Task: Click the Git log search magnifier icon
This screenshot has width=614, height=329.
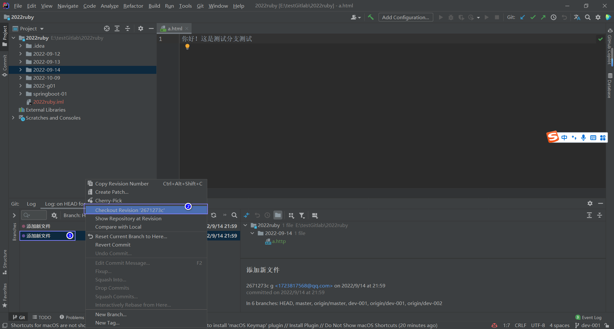Action: click(x=234, y=215)
